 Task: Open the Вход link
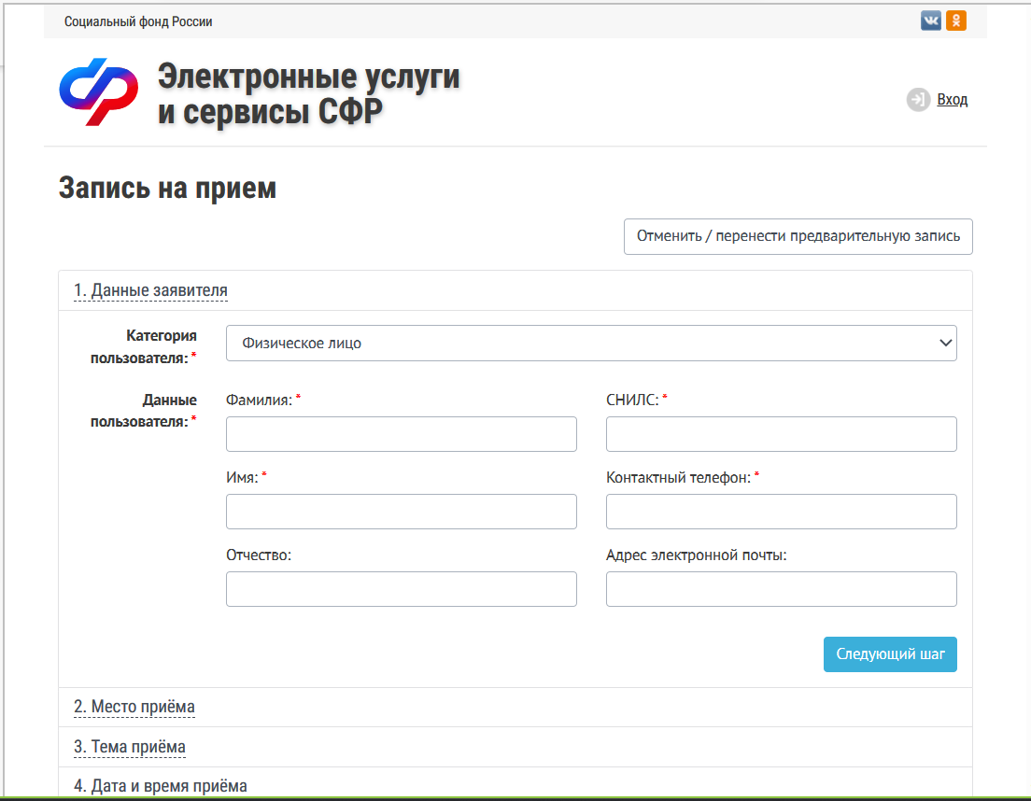tap(952, 98)
